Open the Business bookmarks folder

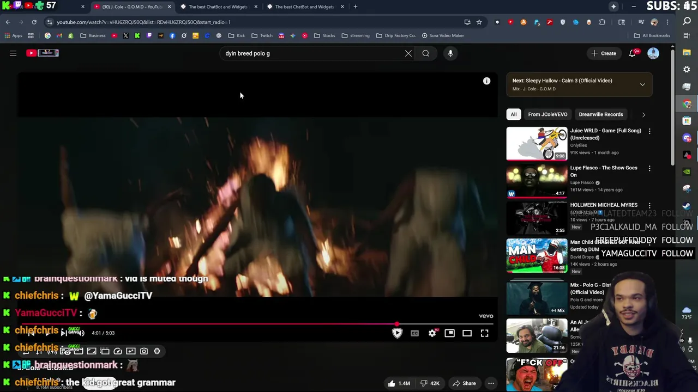tap(93, 35)
